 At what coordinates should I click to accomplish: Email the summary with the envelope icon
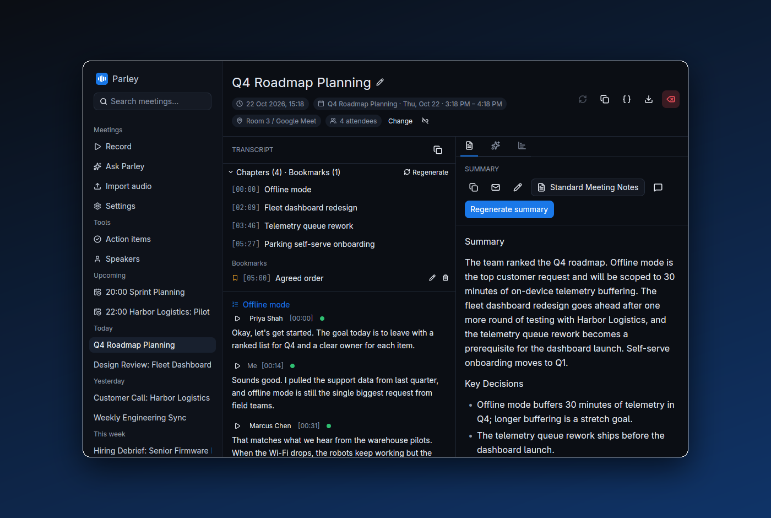click(x=496, y=187)
